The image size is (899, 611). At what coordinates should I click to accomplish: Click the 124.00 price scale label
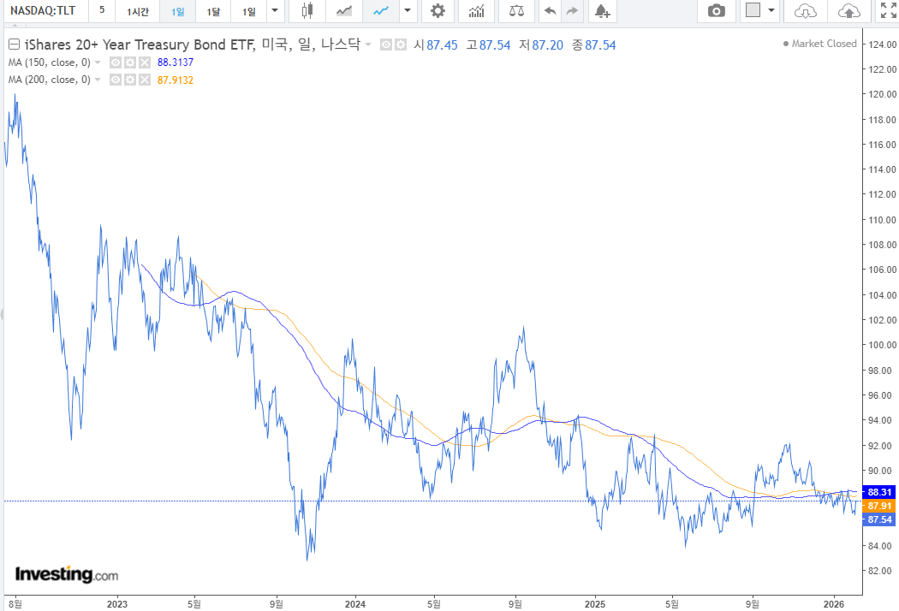point(883,44)
